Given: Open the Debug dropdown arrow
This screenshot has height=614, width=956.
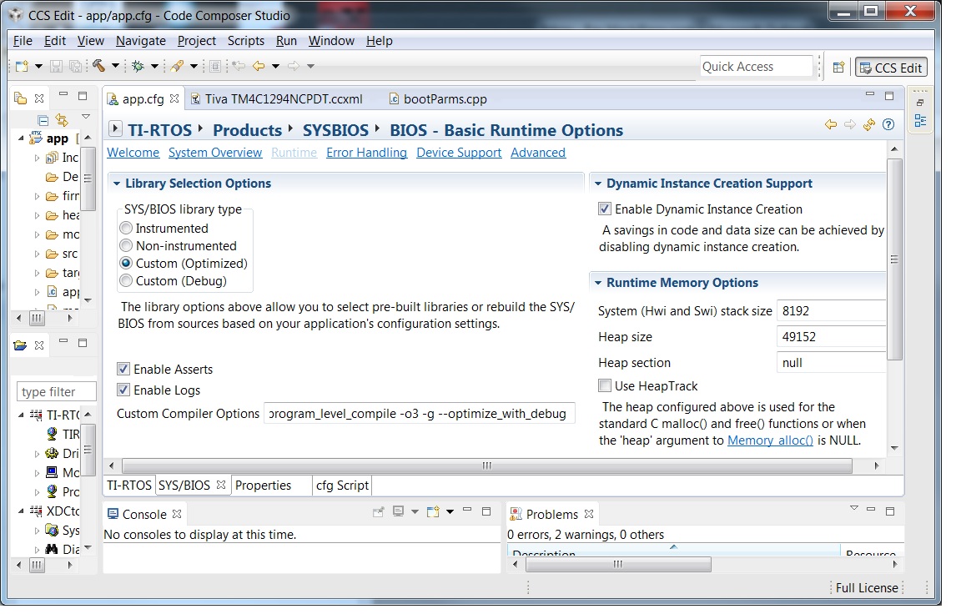Looking at the screenshot, I should coord(154,67).
